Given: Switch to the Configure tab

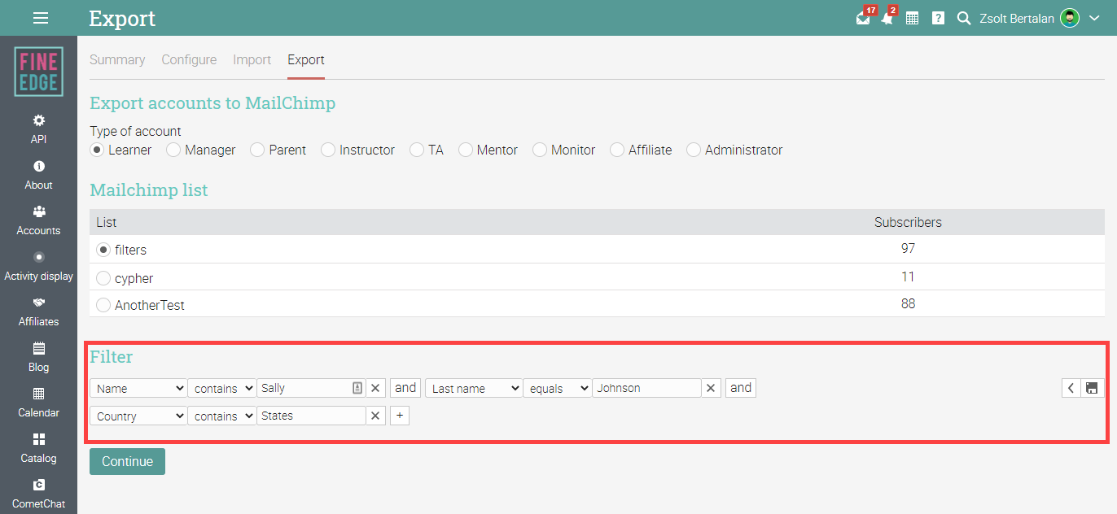Looking at the screenshot, I should coord(189,59).
